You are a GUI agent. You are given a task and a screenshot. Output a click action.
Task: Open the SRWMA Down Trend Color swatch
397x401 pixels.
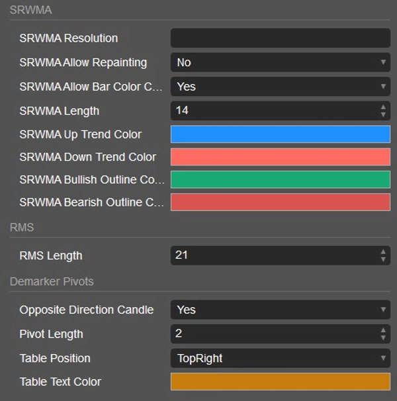tap(280, 157)
